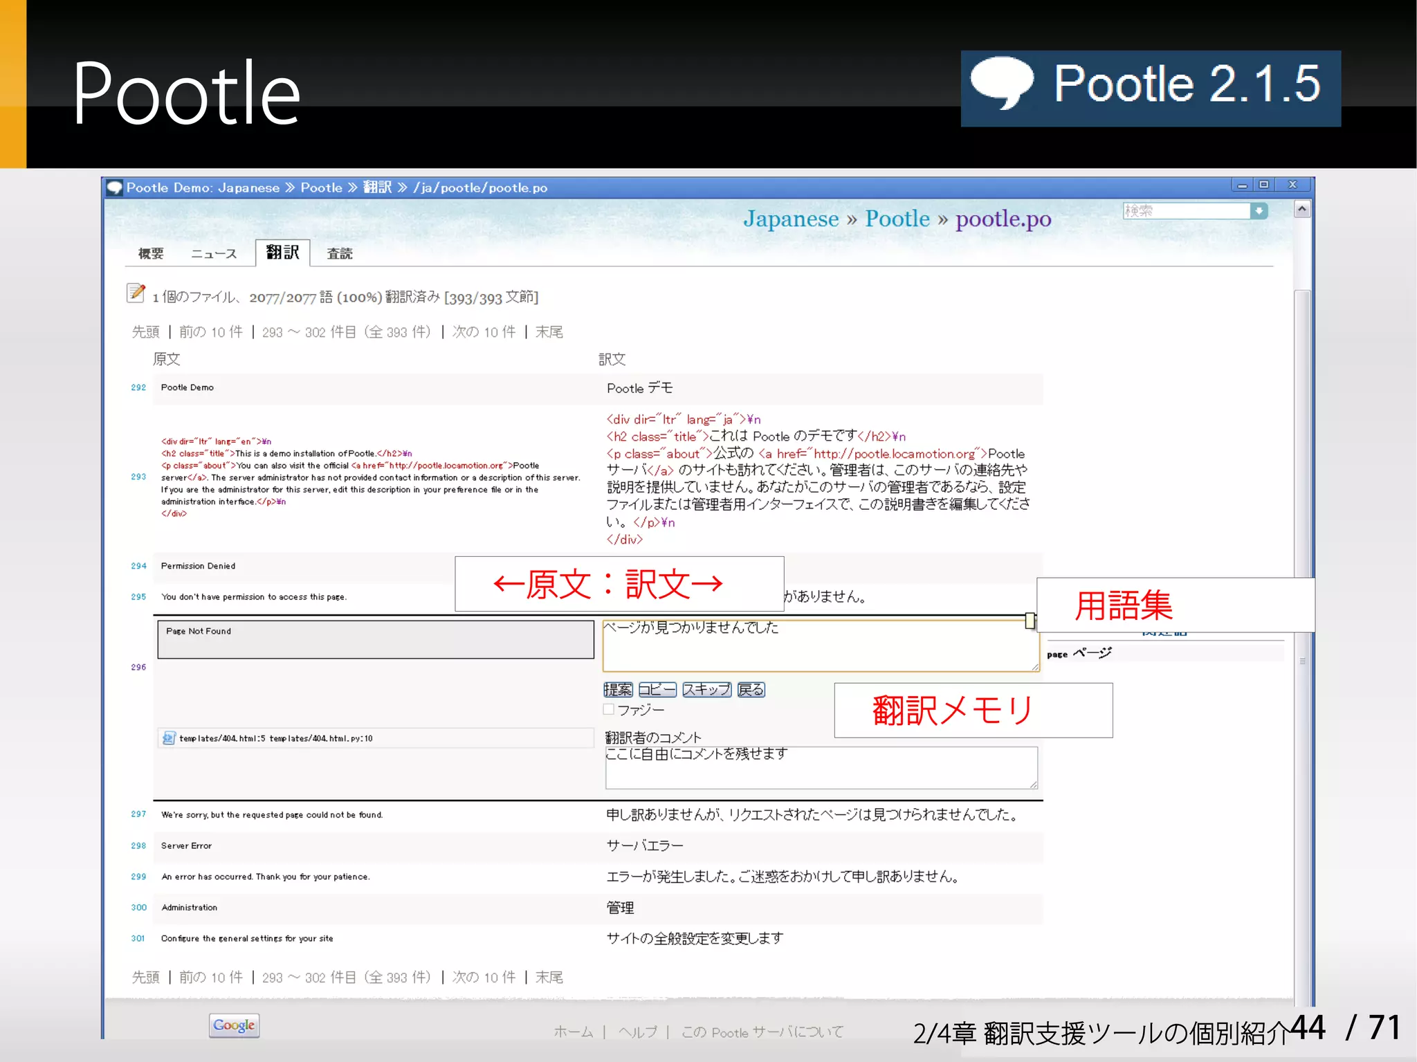Go to top 先頭 pagination link

(x=145, y=332)
